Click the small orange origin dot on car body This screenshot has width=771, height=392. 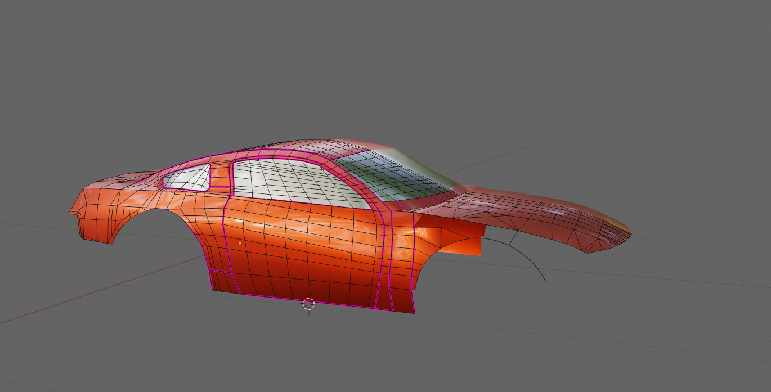coord(240,244)
